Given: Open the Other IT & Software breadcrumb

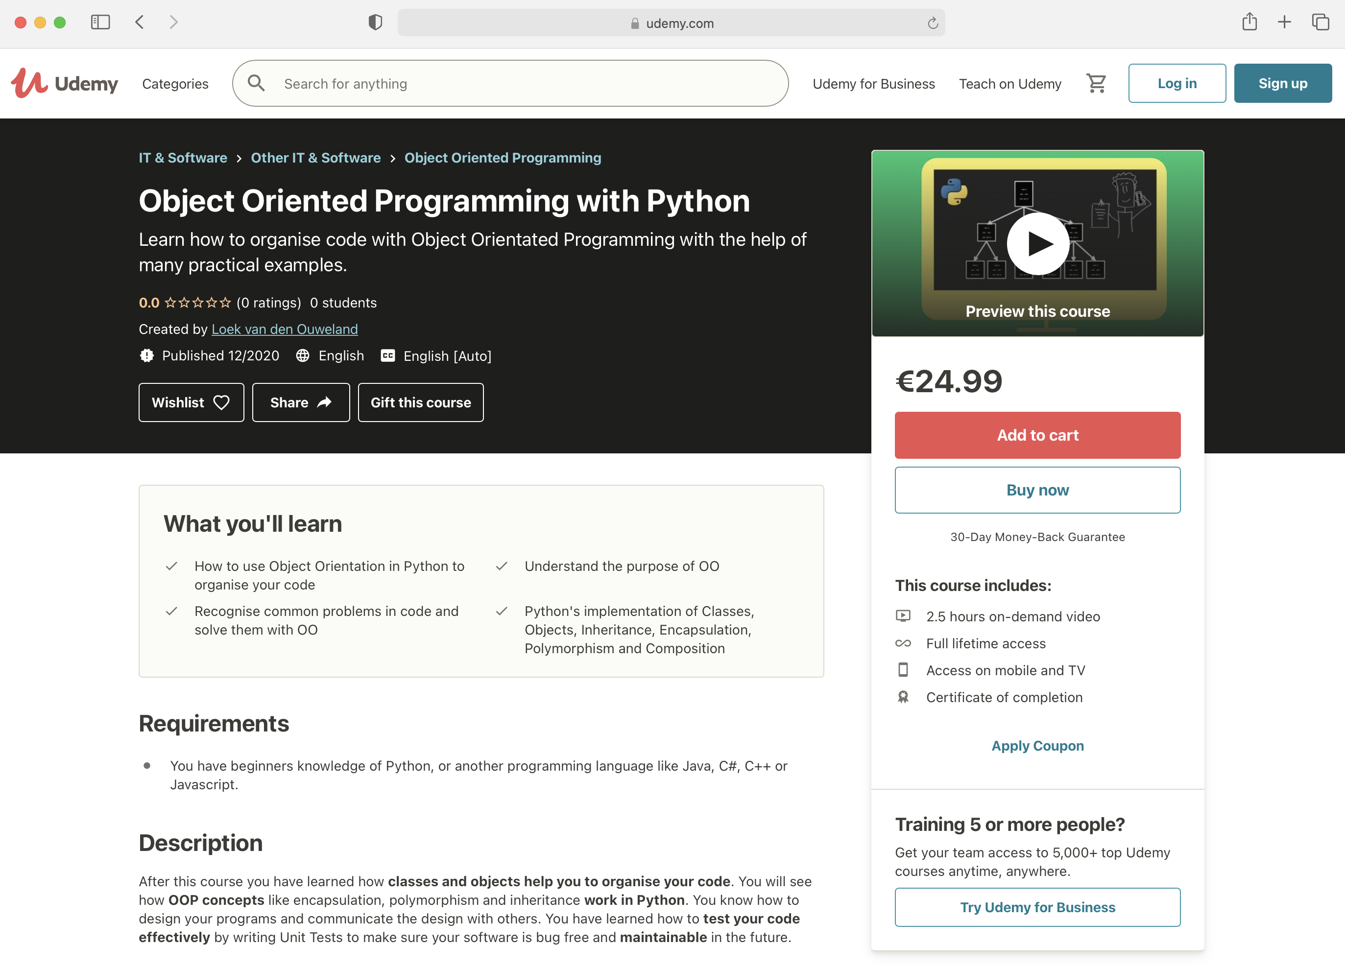Looking at the screenshot, I should (315, 158).
